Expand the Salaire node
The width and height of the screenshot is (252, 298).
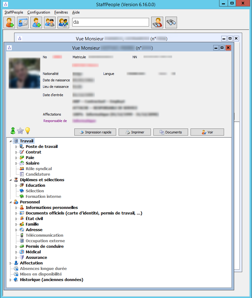click(x=16, y=163)
